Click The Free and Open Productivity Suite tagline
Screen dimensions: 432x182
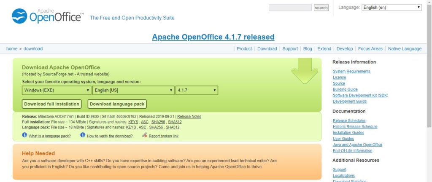[x=132, y=18]
